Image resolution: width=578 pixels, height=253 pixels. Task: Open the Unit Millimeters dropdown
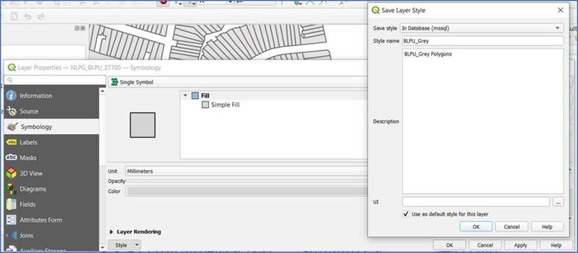(x=246, y=171)
